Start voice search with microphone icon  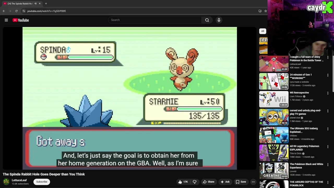[x=219, y=20]
